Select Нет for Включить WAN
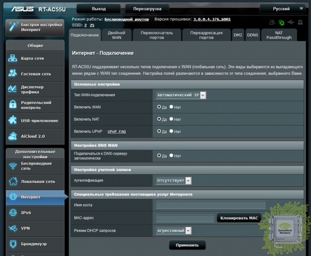This screenshot has height=256, width=311. [x=171, y=107]
